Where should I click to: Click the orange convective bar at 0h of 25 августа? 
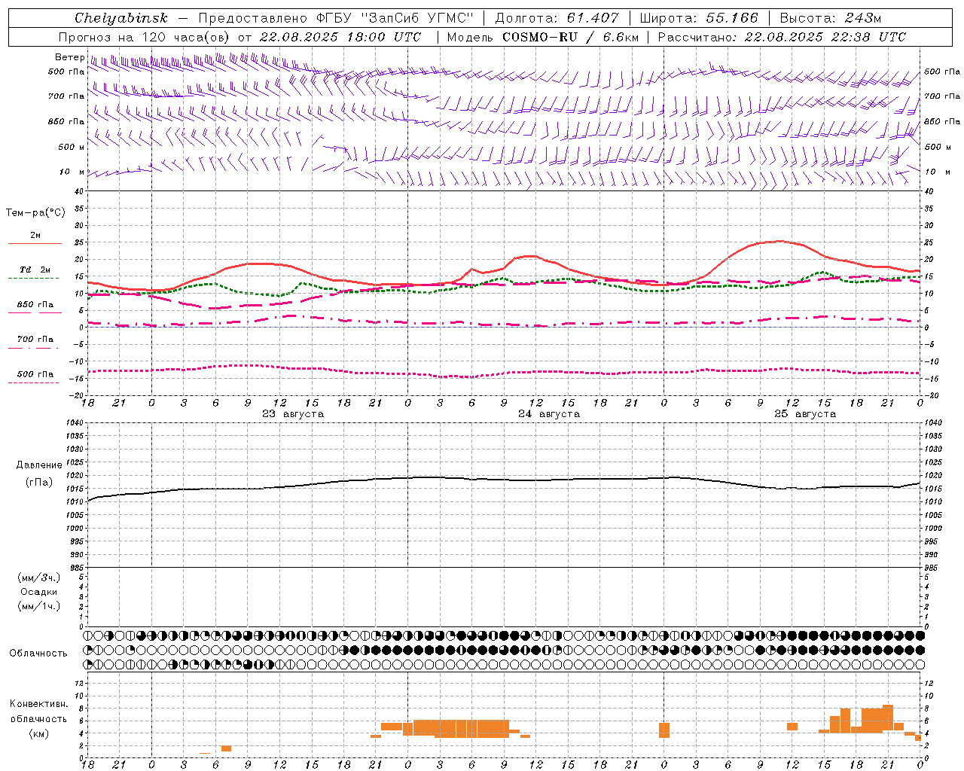coord(664,730)
